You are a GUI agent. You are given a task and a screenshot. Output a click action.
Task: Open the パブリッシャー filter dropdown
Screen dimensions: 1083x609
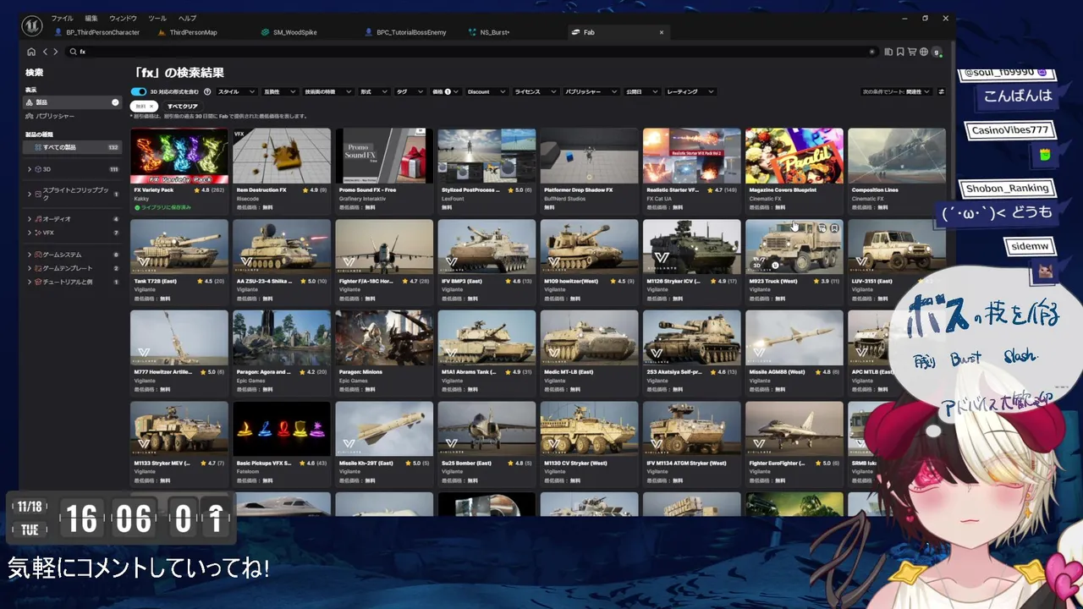590,91
